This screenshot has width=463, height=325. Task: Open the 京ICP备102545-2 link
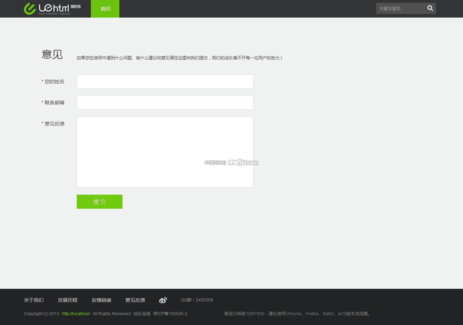pyautogui.click(x=170, y=314)
